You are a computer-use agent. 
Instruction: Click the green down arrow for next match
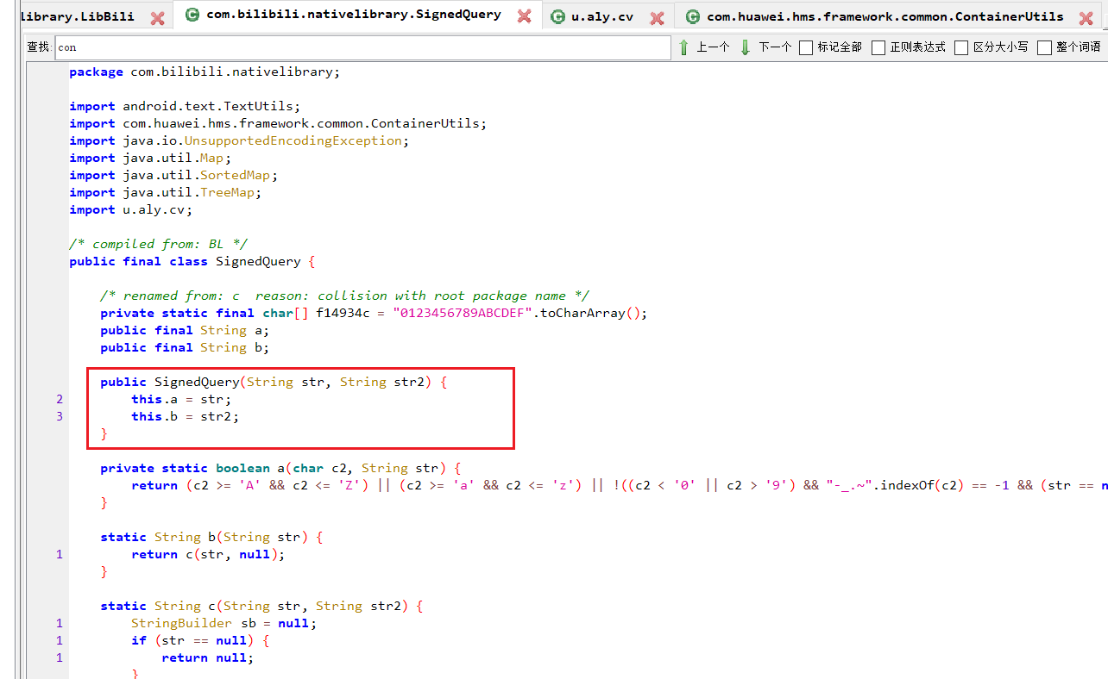[x=746, y=47]
